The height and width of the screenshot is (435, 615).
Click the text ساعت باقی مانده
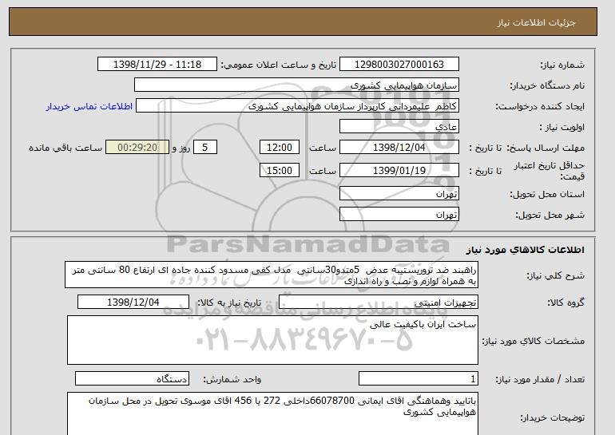(x=65, y=148)
